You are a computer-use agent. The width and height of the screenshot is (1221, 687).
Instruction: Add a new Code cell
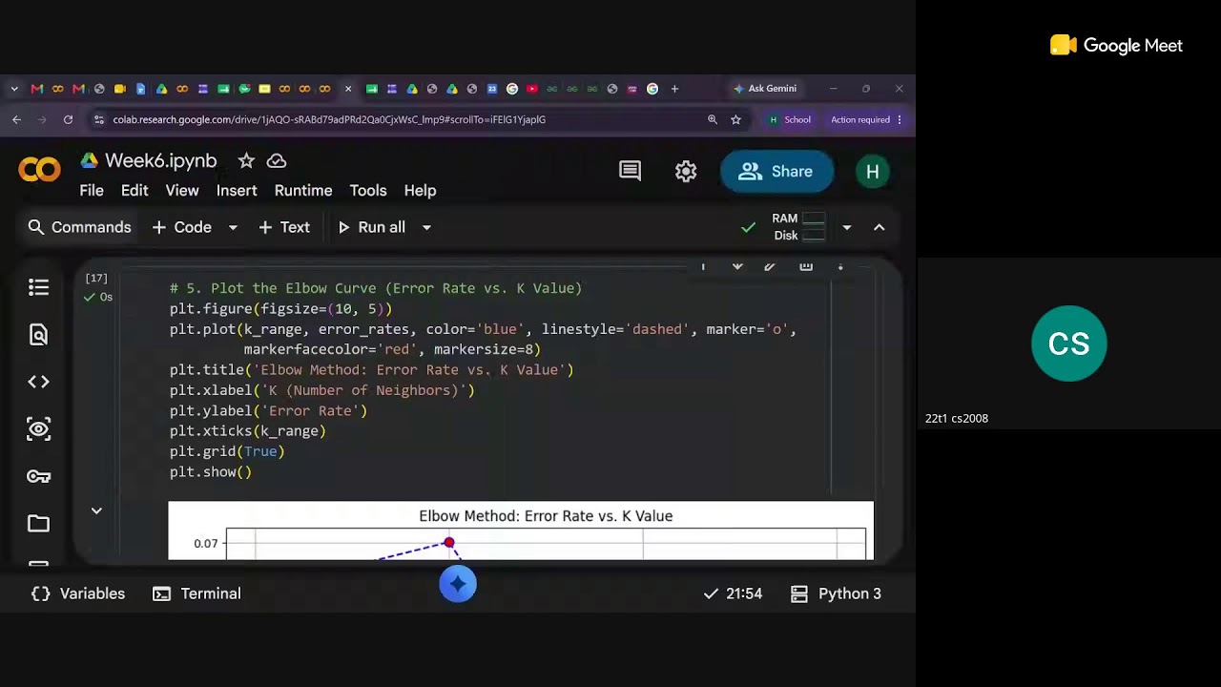pos(181,227)
